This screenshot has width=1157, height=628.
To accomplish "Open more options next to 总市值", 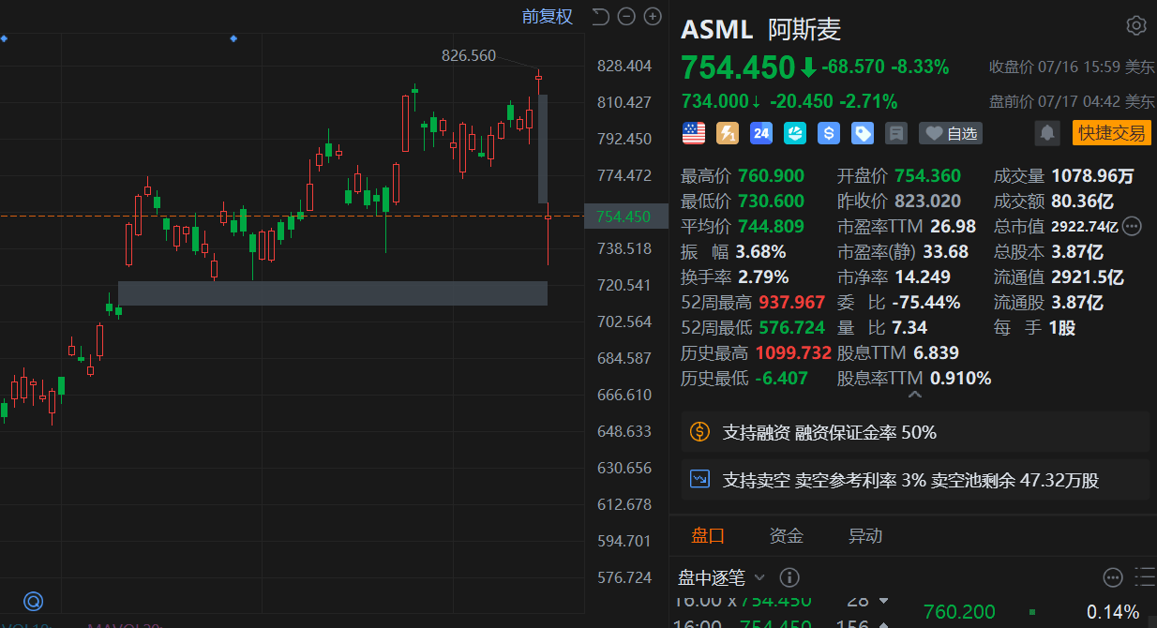I will 1132,226.
